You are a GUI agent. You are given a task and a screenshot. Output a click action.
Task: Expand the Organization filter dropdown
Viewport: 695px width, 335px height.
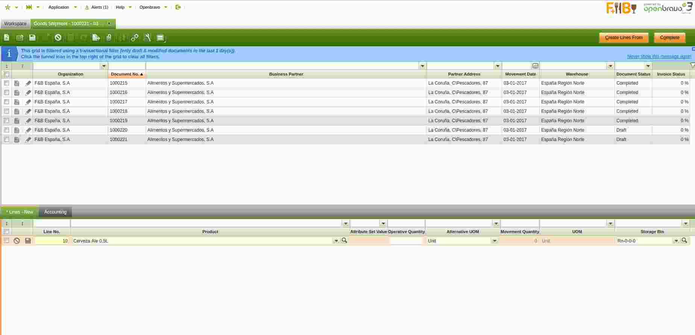(x=104, y=66)
